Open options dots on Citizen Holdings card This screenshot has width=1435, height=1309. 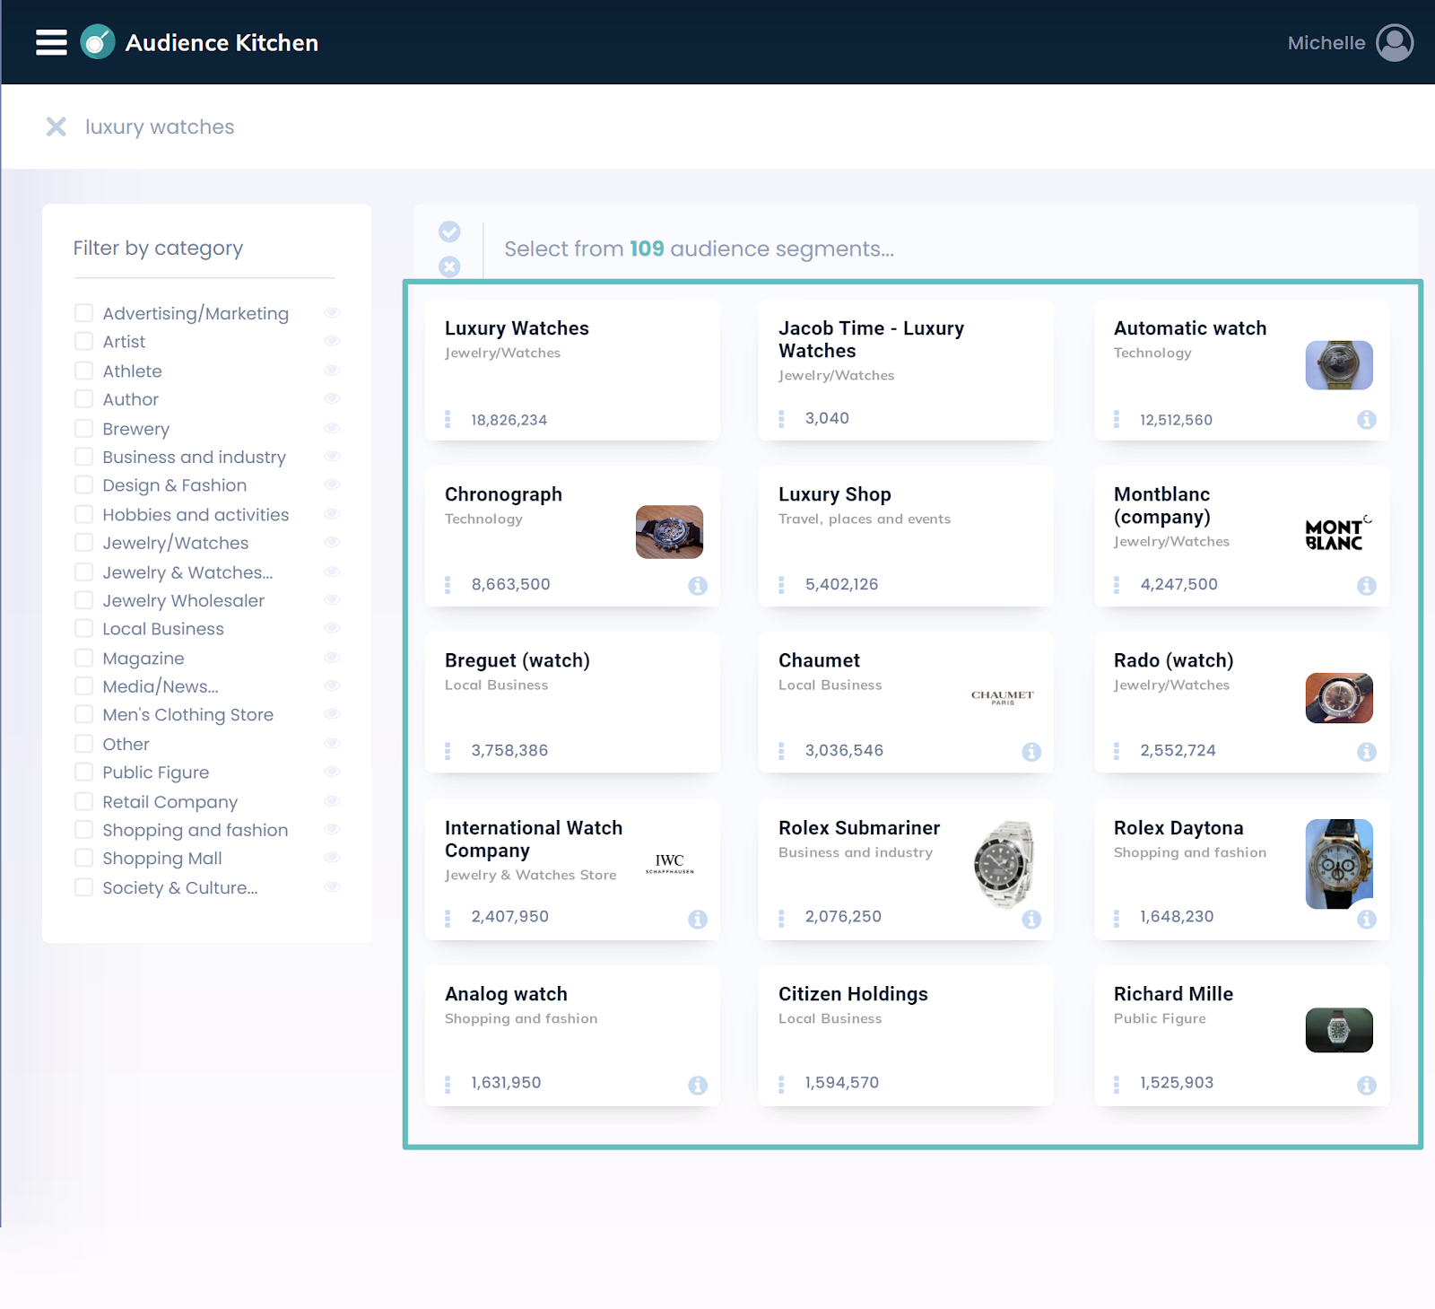coord(781,1085)
